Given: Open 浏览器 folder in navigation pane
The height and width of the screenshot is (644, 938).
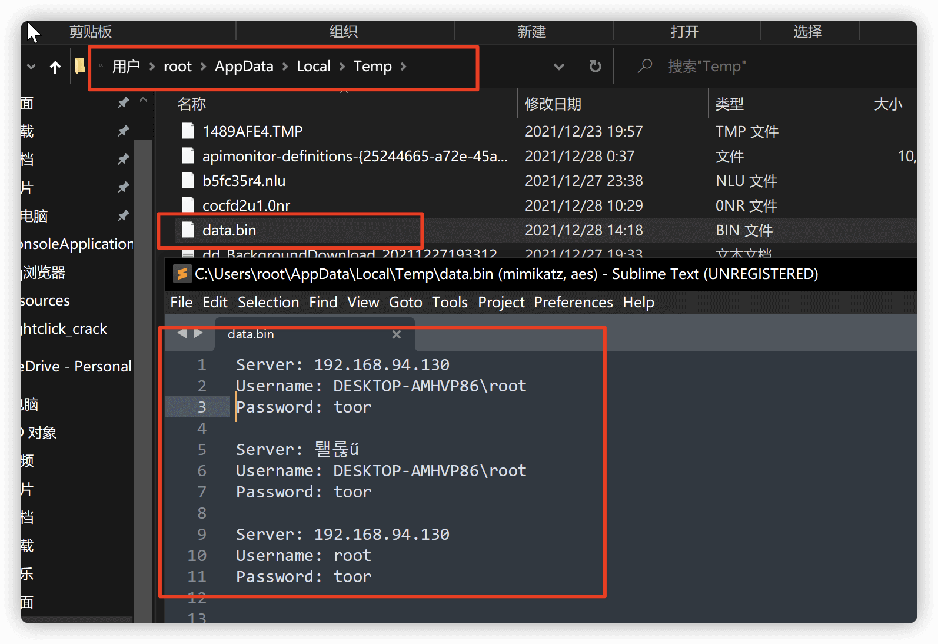Looking at the screenshot, I should [x=43, y=273].
